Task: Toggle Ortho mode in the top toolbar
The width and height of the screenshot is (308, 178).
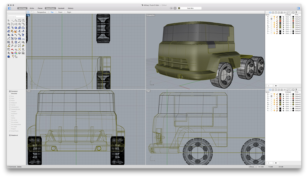Action: point(32,8)
